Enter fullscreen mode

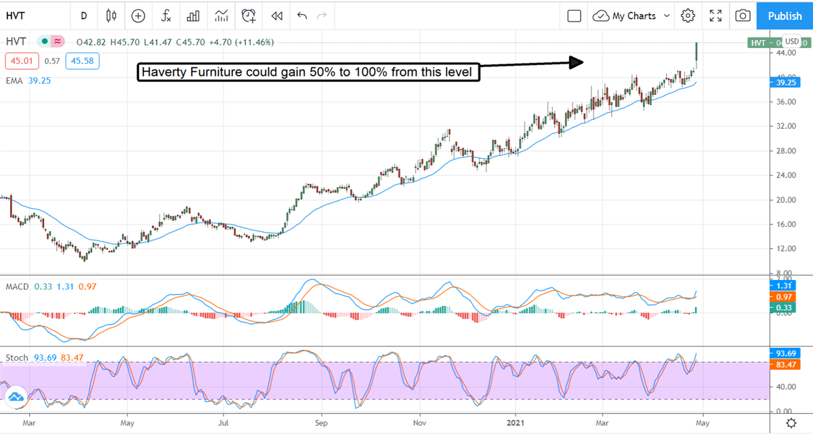(715, 16)
